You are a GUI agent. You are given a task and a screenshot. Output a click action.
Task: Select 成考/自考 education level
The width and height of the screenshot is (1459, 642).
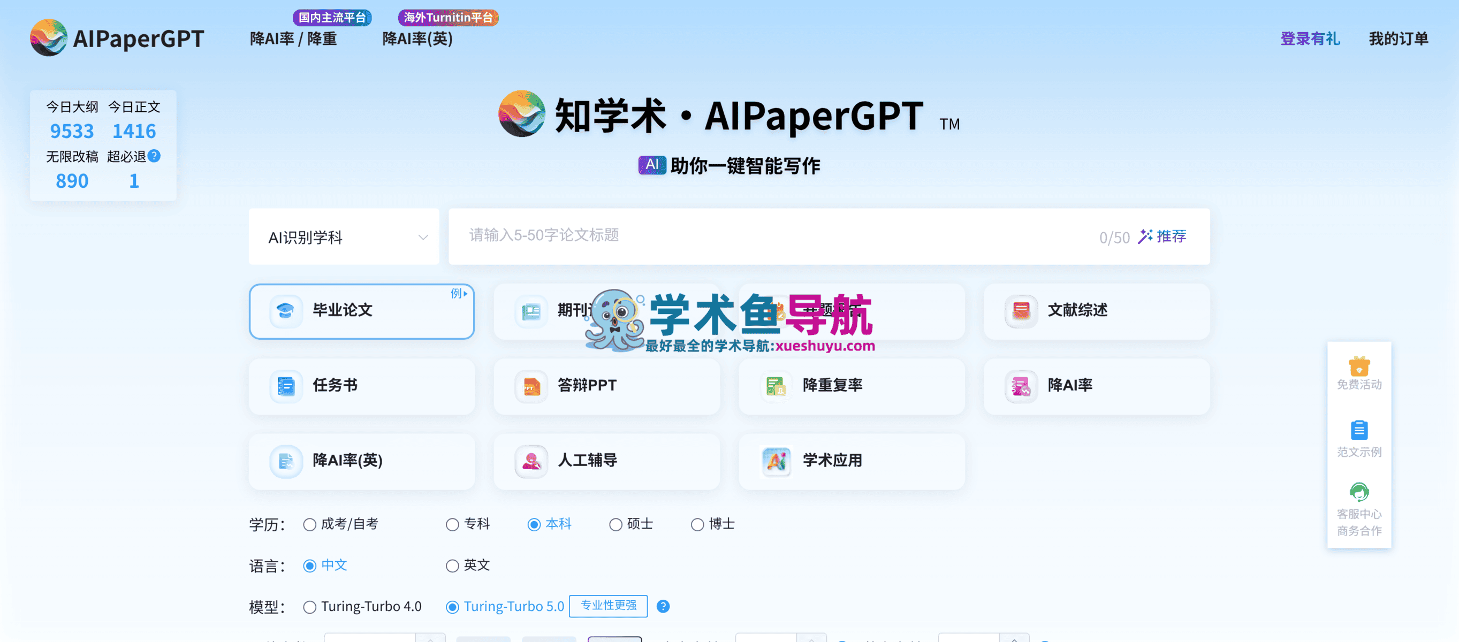point(341,524)
